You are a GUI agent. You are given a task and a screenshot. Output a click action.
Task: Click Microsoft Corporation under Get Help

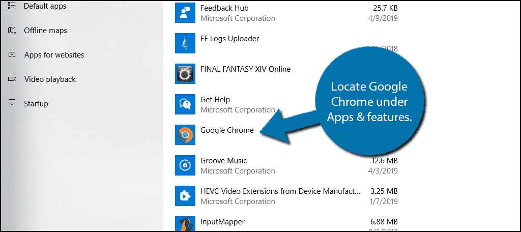coord(238,110)
